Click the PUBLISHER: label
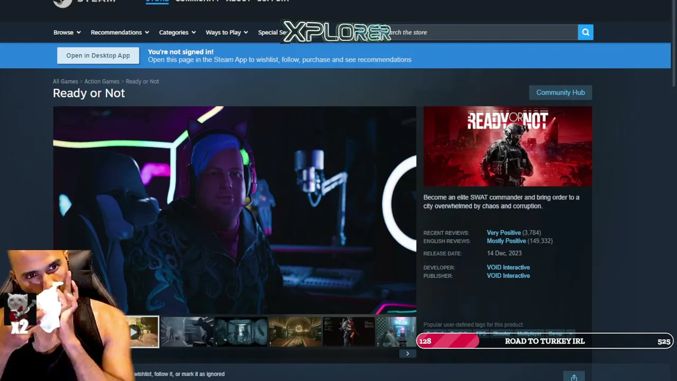The width and height of the screenshot is (677, 381). [438, 276]
